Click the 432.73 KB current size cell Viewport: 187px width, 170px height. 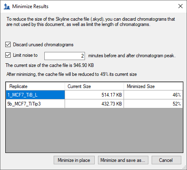point(94,104)
